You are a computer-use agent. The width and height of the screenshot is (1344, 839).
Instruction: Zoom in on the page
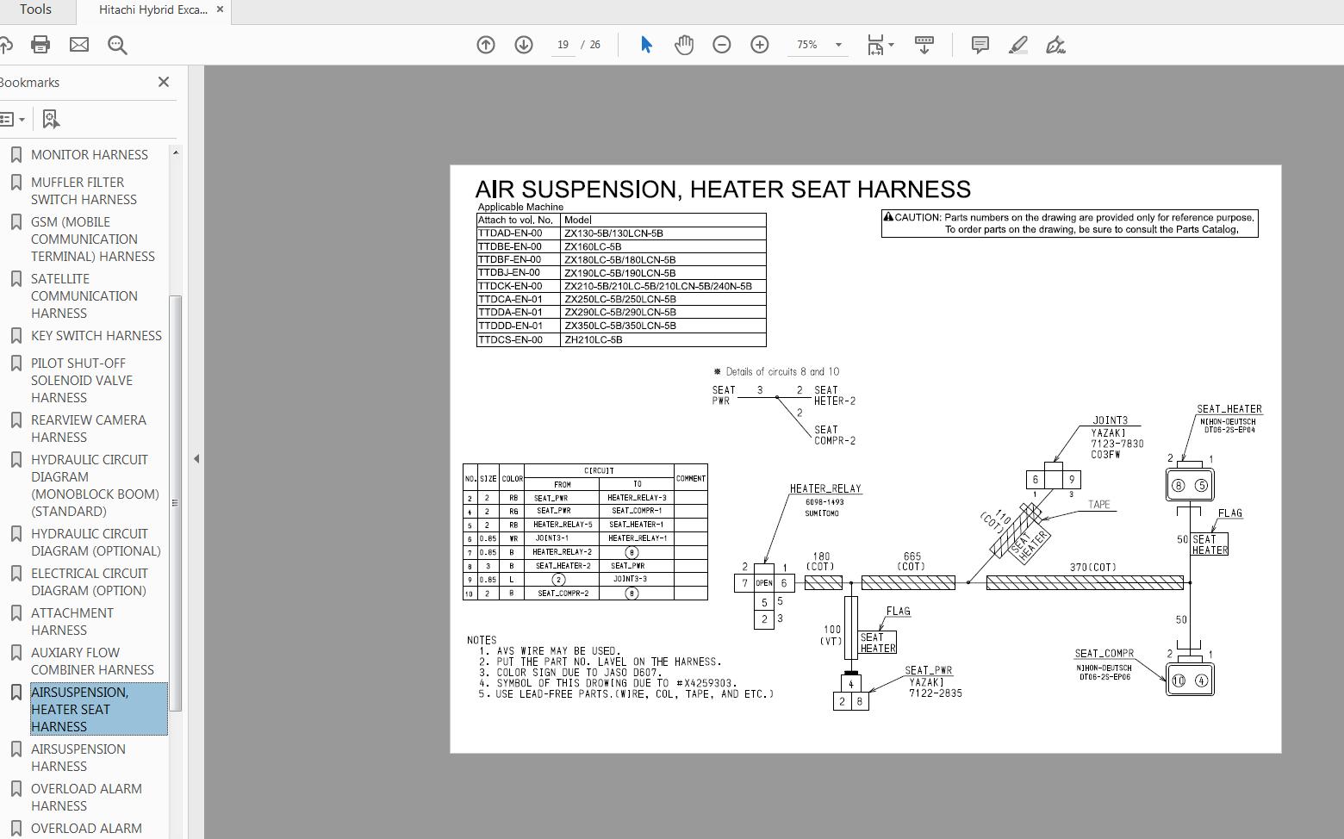click(x=759, y=44)
